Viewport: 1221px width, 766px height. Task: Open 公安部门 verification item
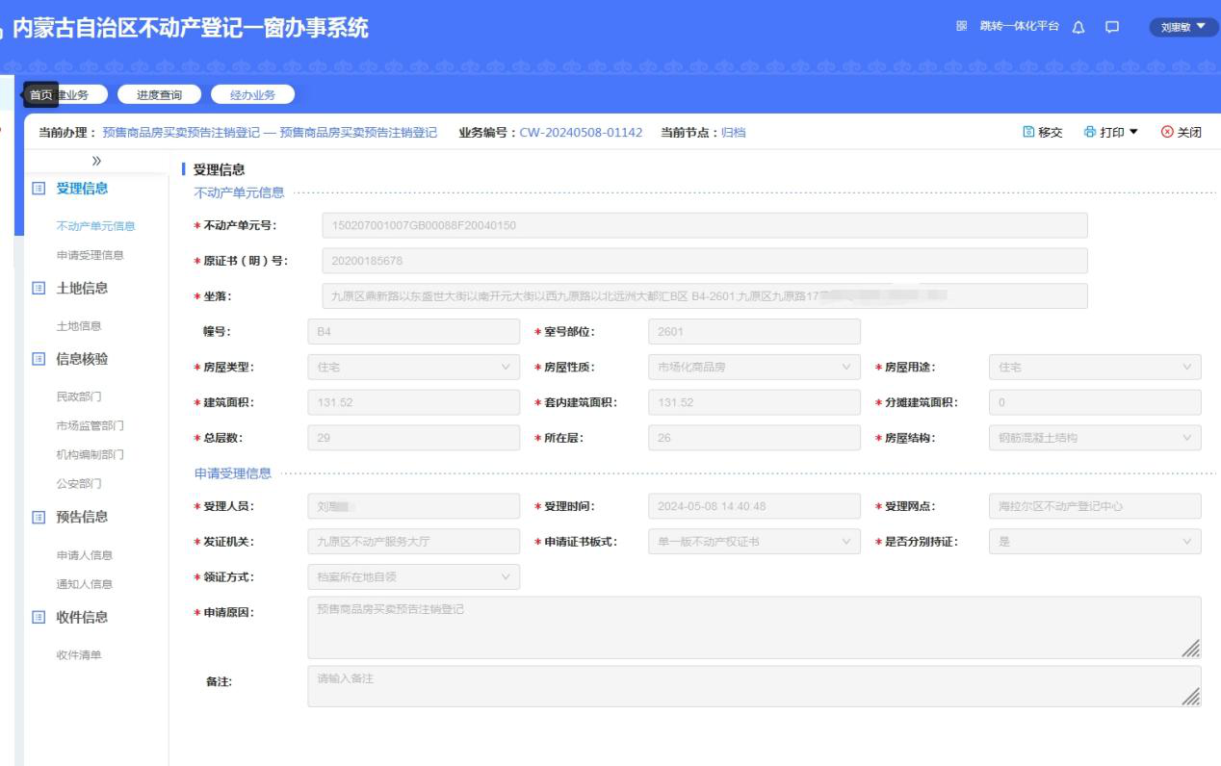(x=79, y=483)
